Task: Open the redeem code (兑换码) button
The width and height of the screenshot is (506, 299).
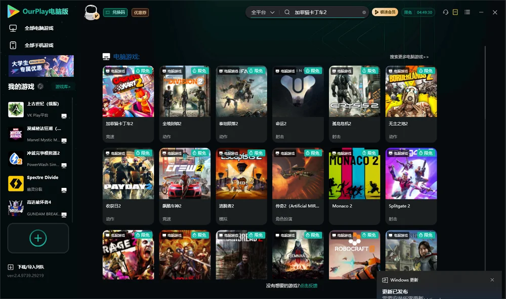Action: click(115, 12)
